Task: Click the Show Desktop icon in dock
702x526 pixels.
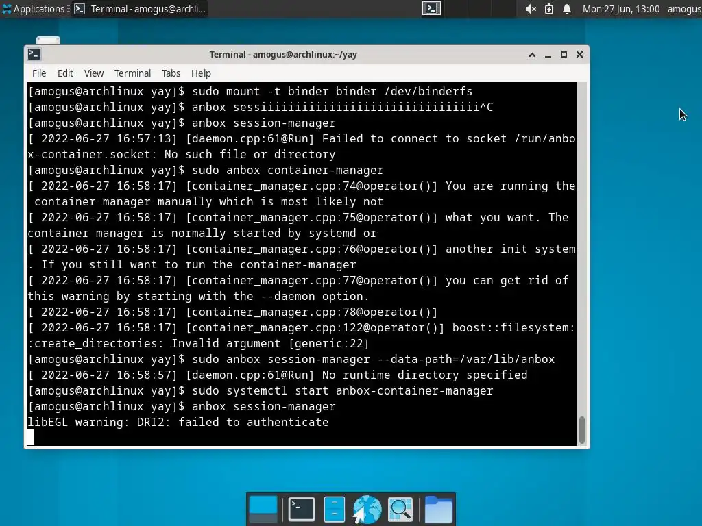Action: [263, 509]
